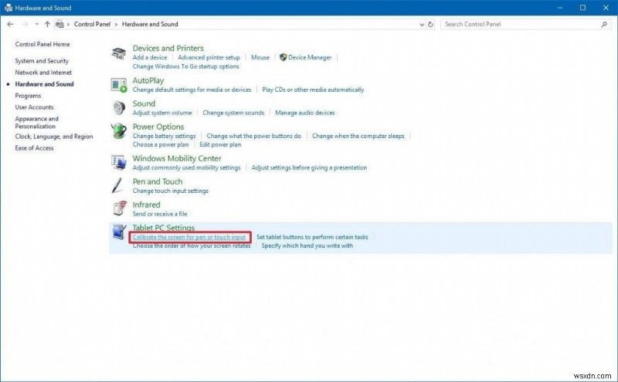Change when the computer sleeps
The height and width of the screenshot is (382, 618).
358,136
